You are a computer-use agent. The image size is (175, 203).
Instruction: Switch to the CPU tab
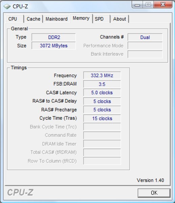tap(15, 19)
